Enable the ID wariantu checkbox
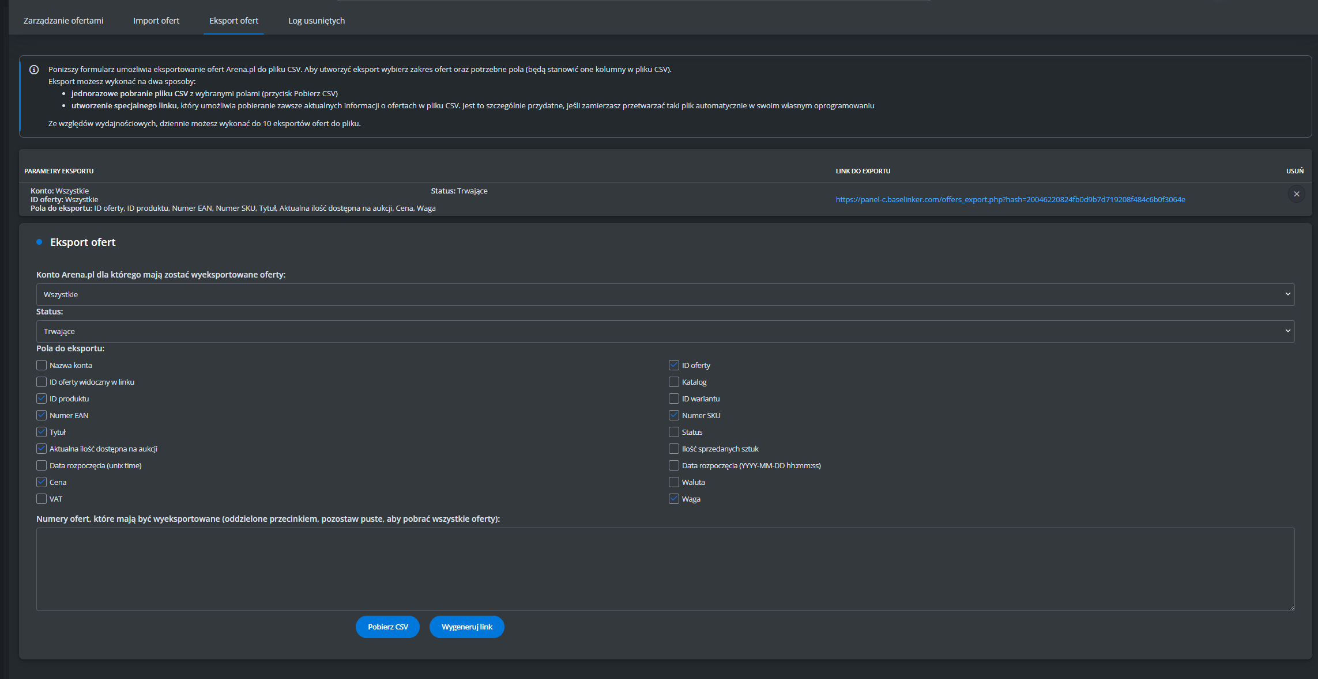This screenshot has width=1318, height=679. [674, 399]
